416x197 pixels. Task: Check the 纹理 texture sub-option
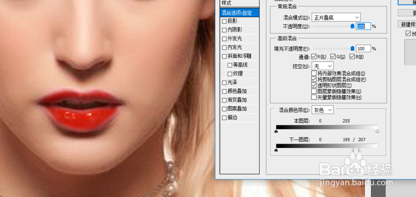tap(230, 74)
